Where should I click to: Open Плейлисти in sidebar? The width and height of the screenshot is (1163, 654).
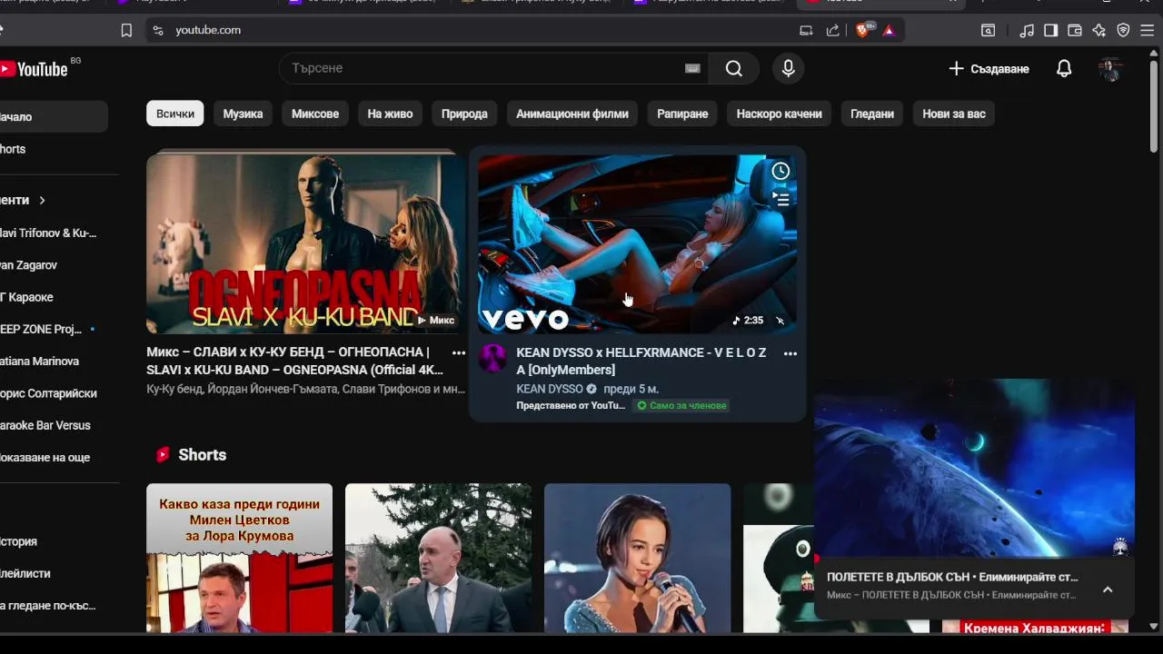tap(25, 573)
